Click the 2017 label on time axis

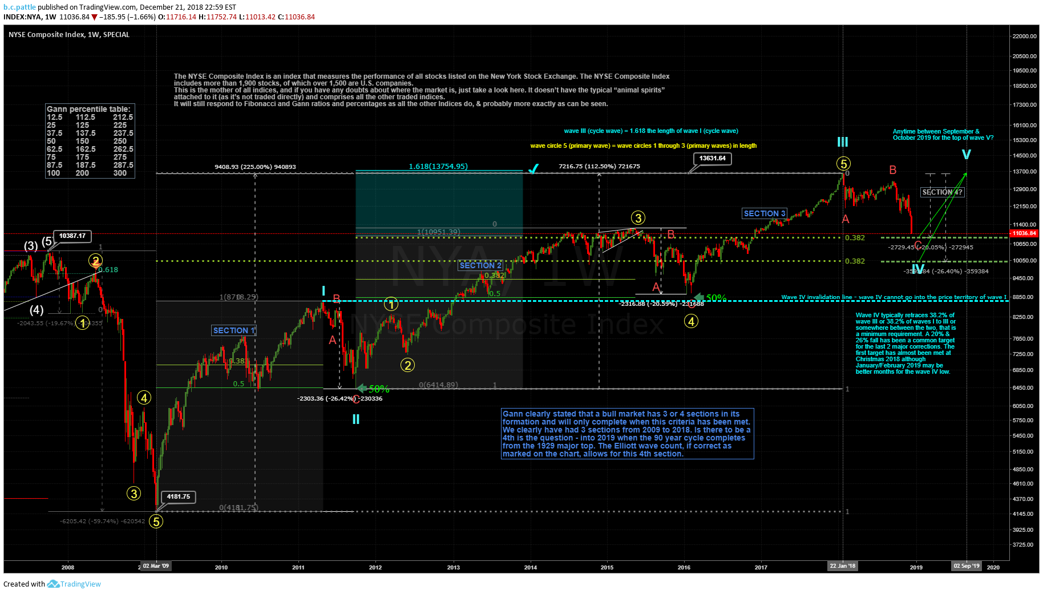761,567
